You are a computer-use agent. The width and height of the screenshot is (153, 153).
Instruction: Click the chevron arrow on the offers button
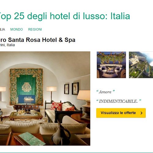coord(141,113)
